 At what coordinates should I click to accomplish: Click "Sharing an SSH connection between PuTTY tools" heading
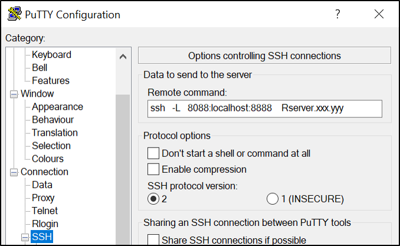[247, 222]
